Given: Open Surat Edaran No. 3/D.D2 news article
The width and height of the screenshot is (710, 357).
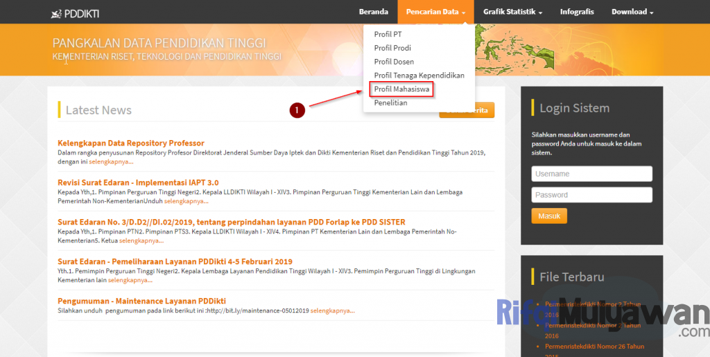Looking at the screenshot, I should (232, 222).
